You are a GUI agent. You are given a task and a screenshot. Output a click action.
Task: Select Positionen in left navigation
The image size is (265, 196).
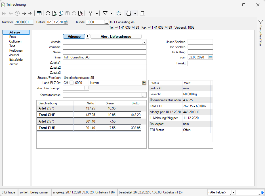(16, 50)
